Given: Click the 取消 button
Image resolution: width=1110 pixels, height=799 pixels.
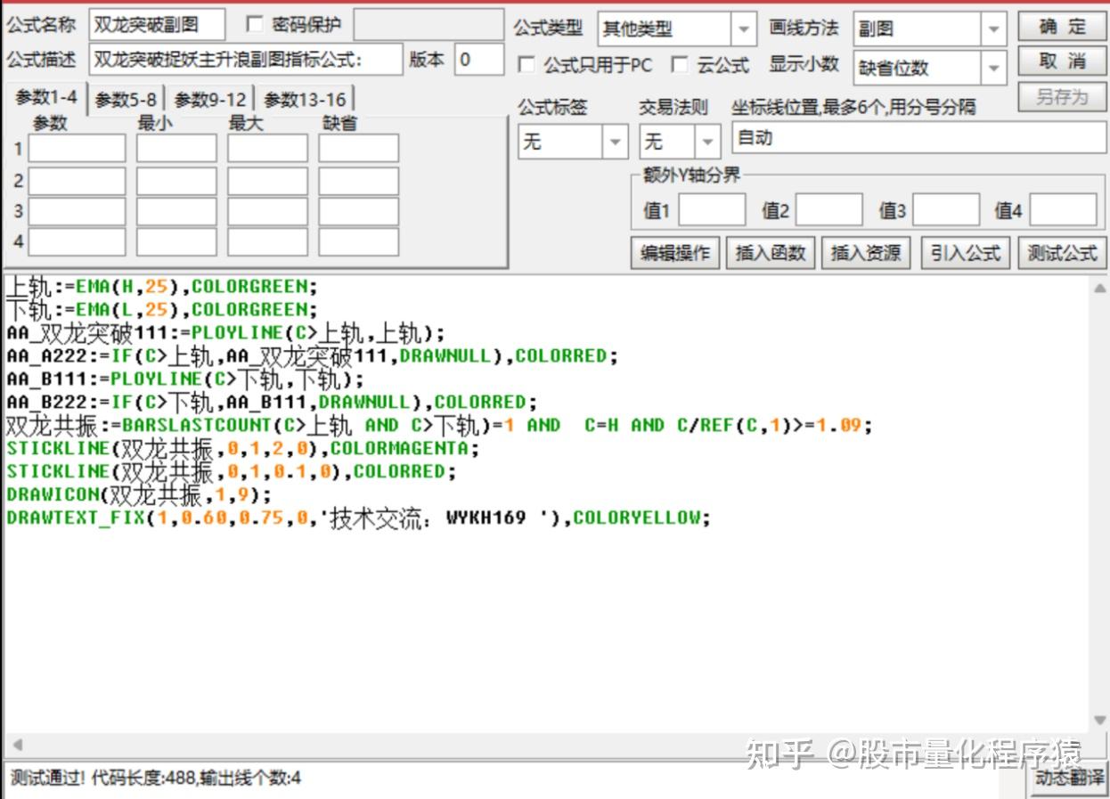Looking at the screenshot, I should 1062,61.
